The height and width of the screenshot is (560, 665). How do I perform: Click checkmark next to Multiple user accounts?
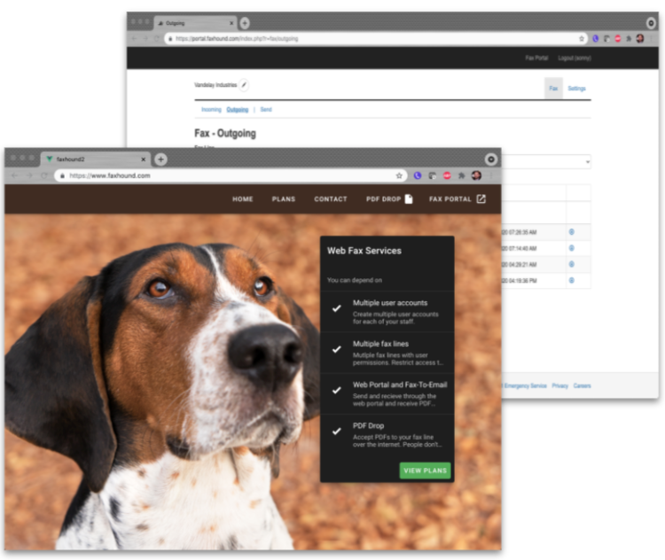pos(336,308)
